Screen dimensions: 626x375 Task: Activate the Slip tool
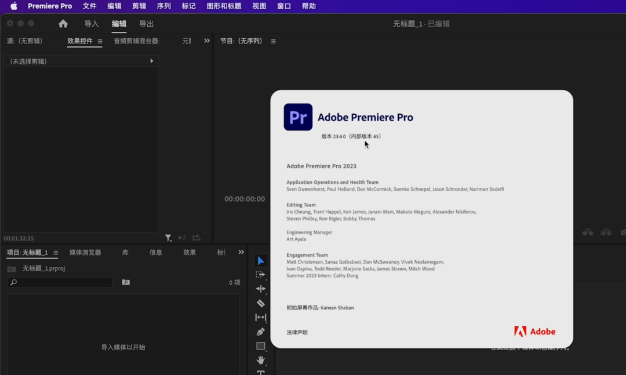coord(261,318)
